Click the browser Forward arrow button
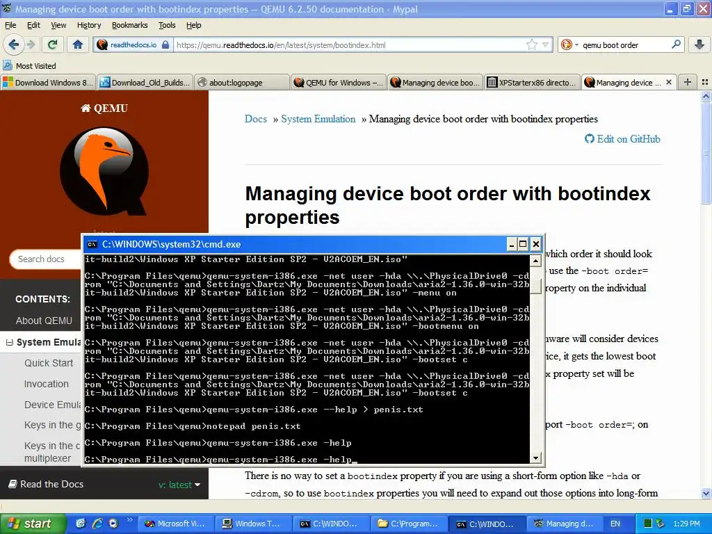The image size is (712, 534). pos(31,44)
